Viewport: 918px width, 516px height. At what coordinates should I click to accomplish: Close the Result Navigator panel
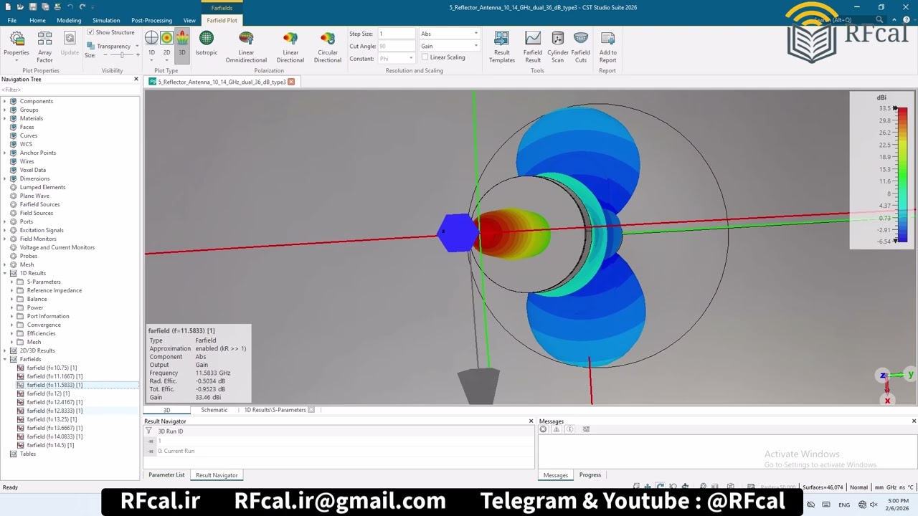click(531, 421)
